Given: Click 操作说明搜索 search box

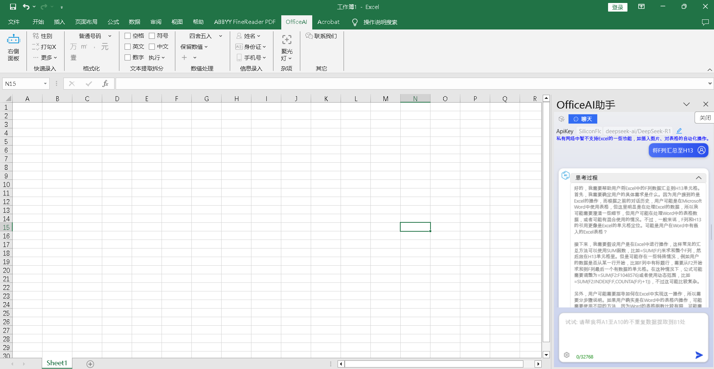Looking at the screenshot, I should click(380, 22).
